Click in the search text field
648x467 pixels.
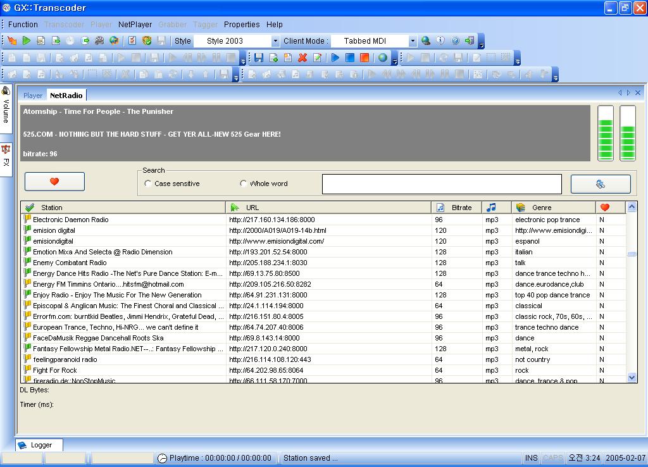coord(441,184)
